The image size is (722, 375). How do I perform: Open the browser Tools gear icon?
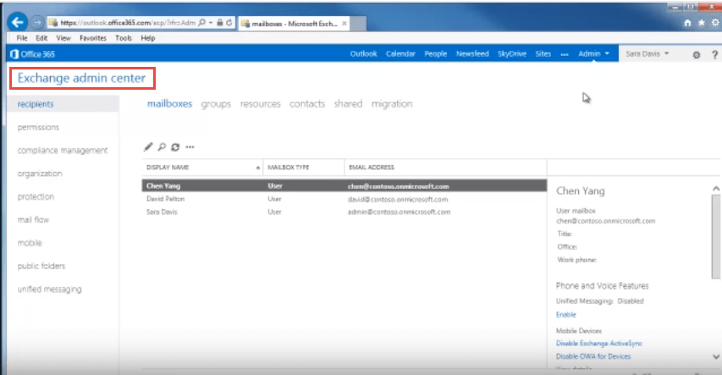pos(715,23)
